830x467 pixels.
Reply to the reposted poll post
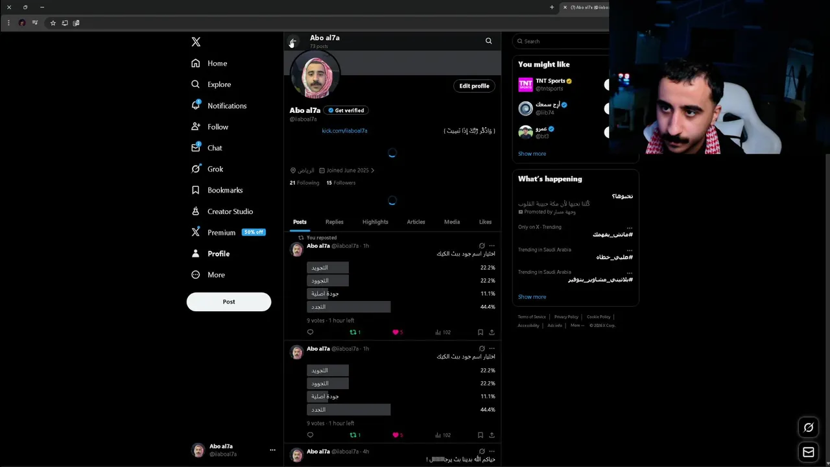[x=310, y=332]
